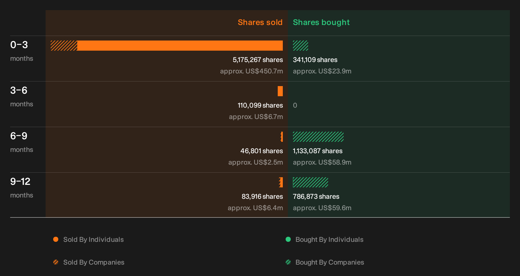The image size is (520, 276).
Task: Click the Sold By Companies legend label
Action: [x=94, y=262]
